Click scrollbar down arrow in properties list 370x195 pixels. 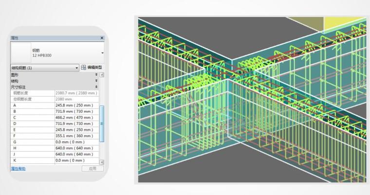pos(102,162)
